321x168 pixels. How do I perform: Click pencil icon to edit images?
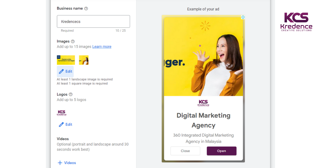click(x=61, y=71)
